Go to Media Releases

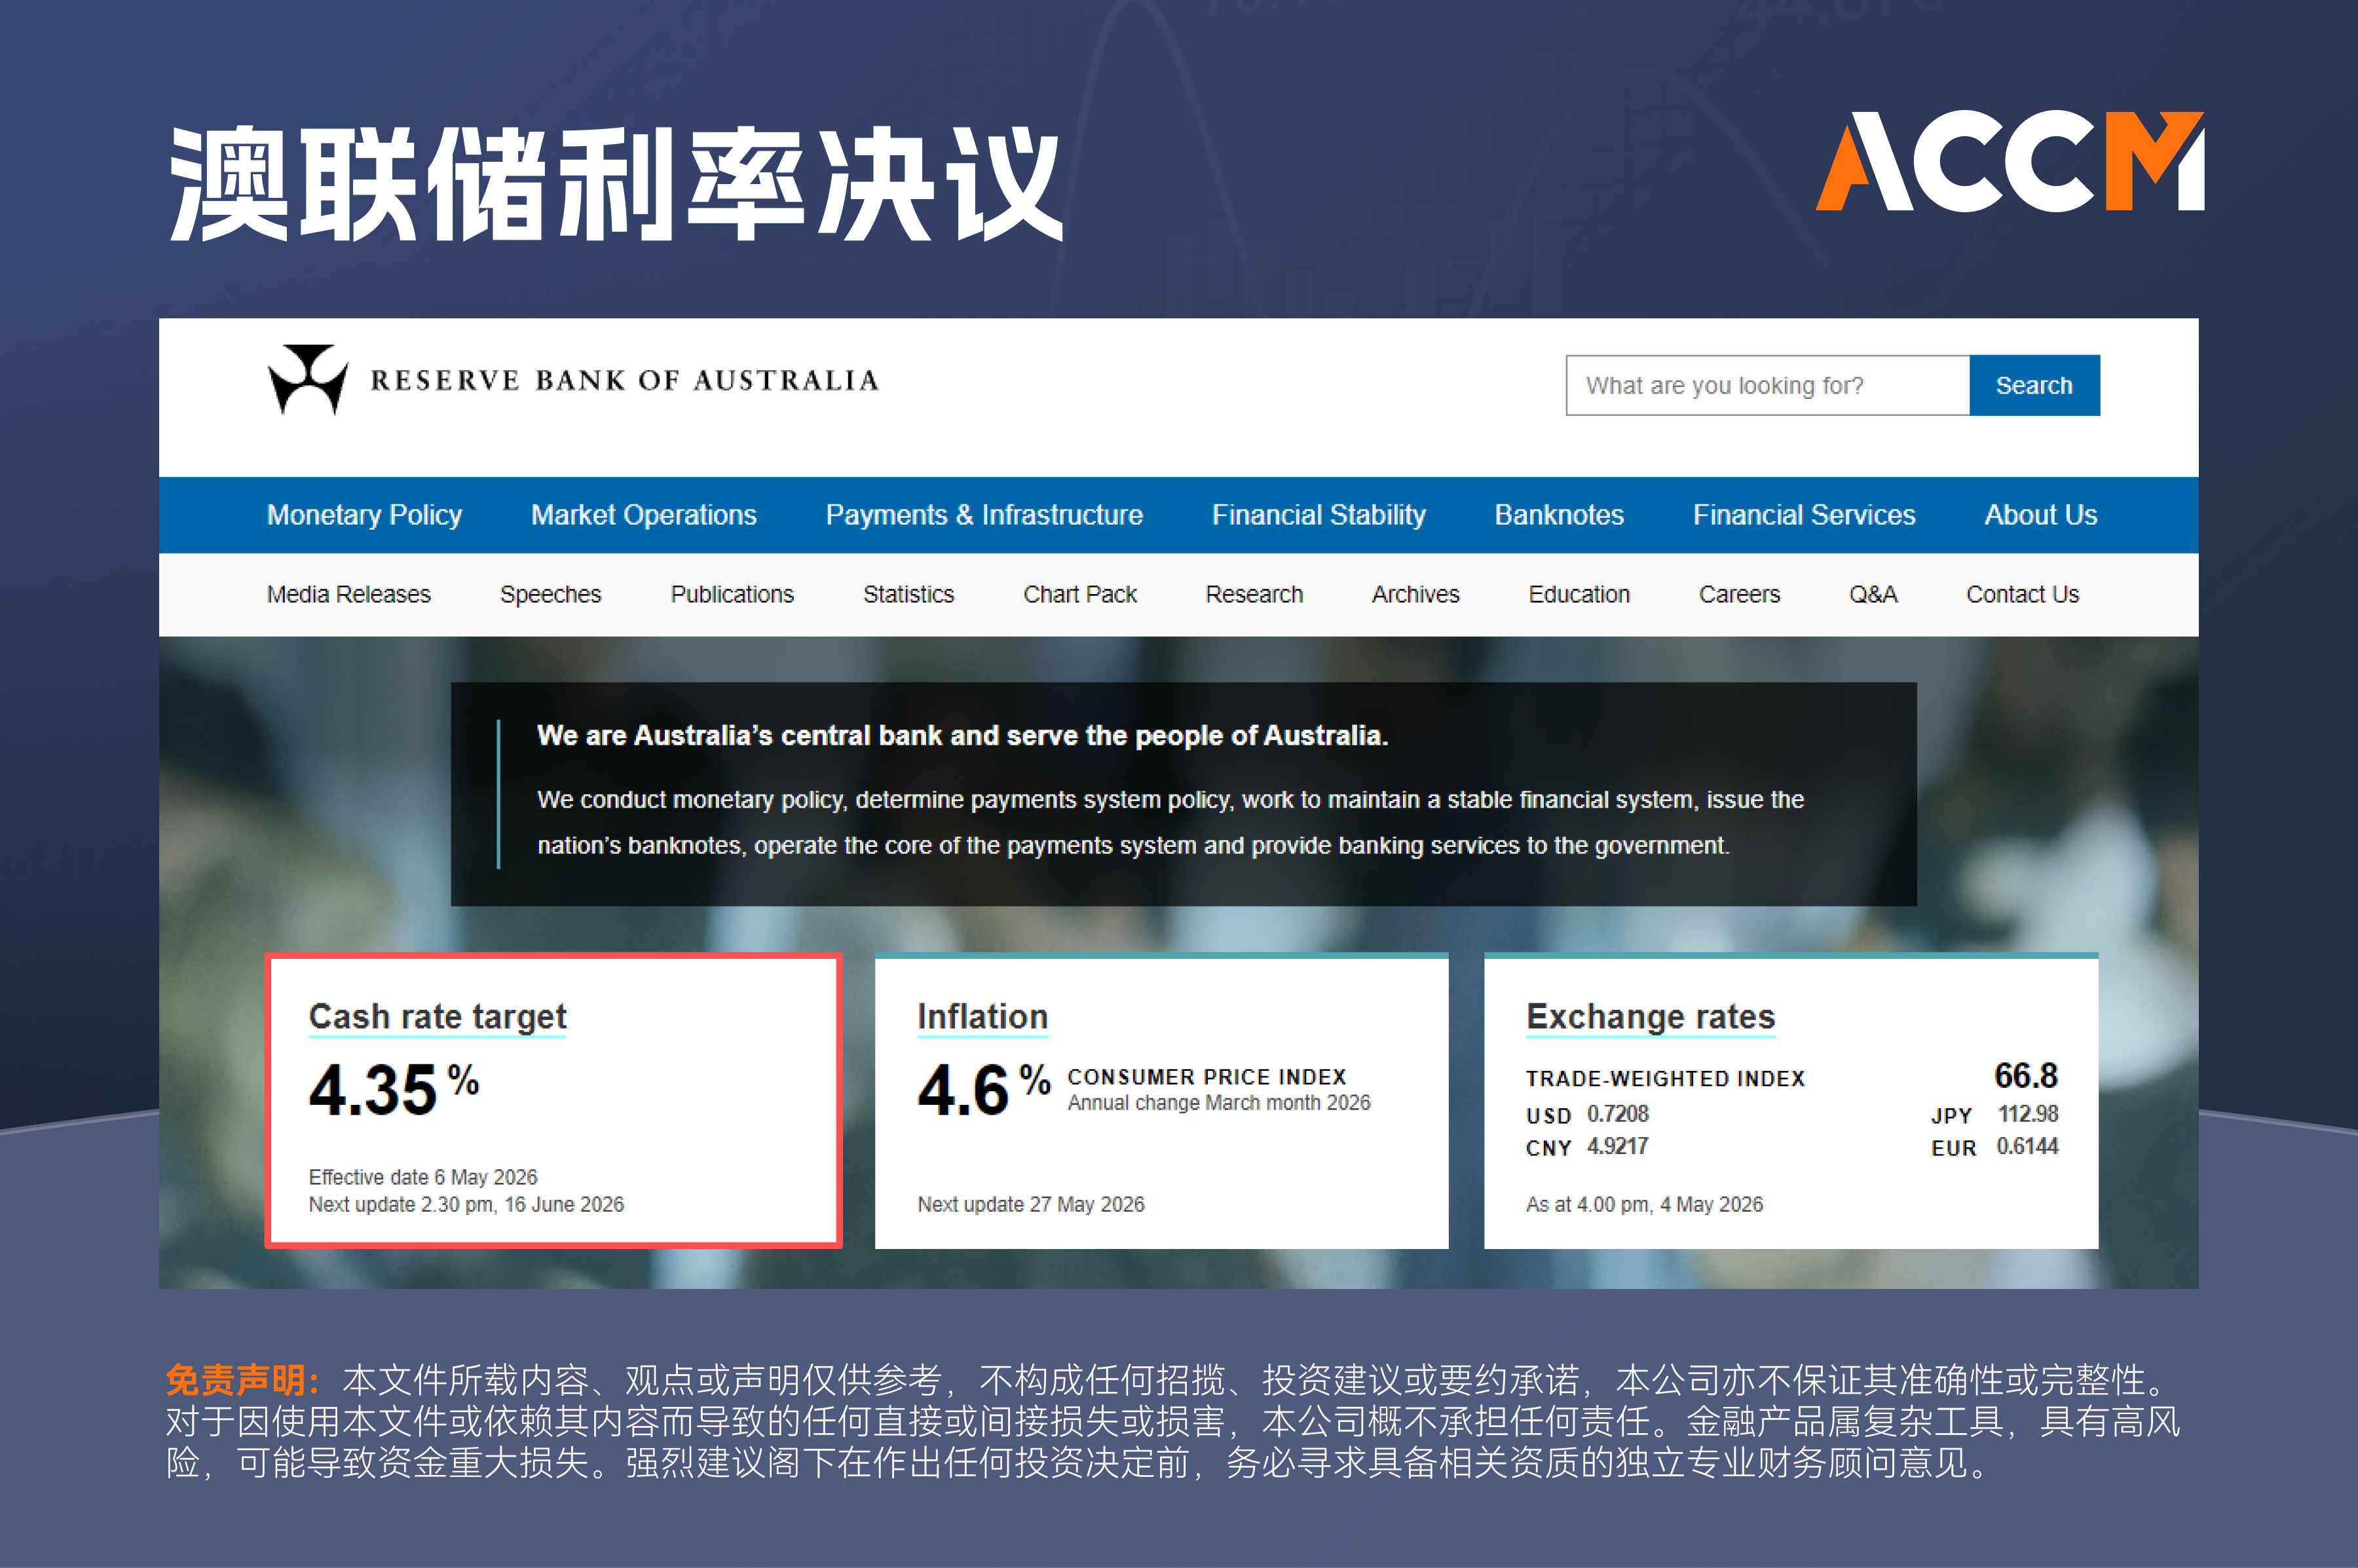point(348,594)
